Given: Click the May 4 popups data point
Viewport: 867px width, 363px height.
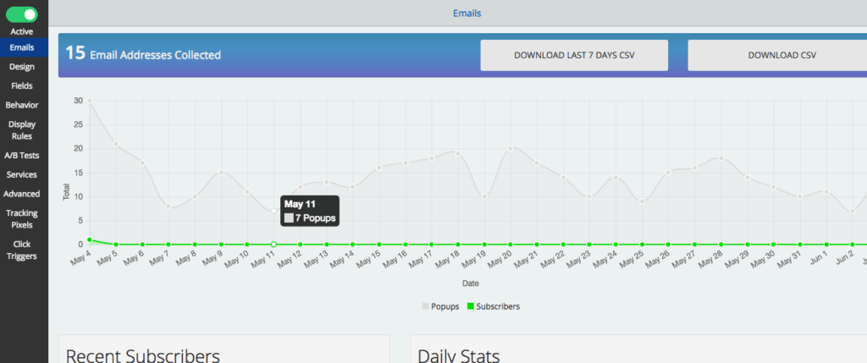Looking at the screenshot, I should click(90, 101).
